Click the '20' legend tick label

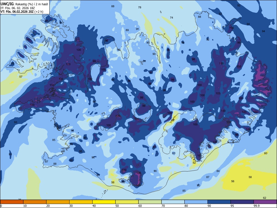click(x=48, y=206)
